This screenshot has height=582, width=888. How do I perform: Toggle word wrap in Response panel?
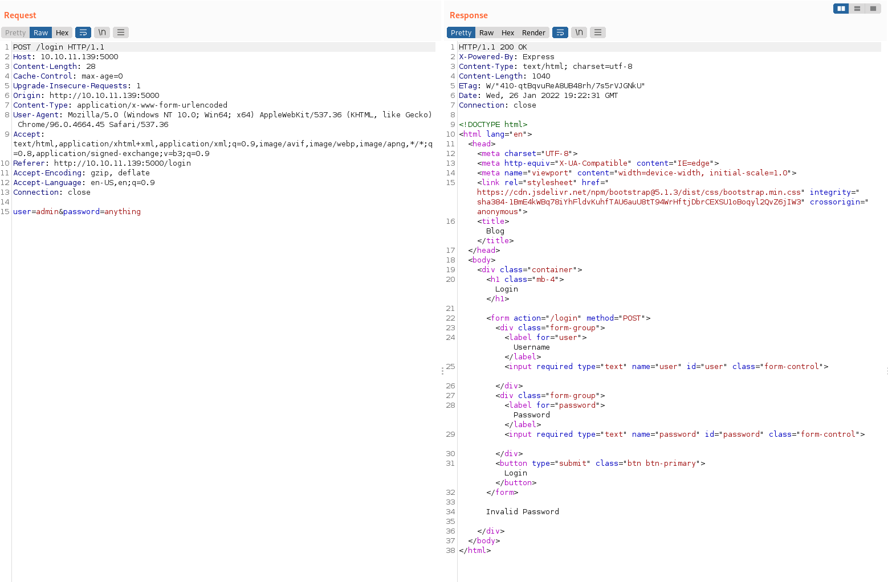click(x=560, y=32)
